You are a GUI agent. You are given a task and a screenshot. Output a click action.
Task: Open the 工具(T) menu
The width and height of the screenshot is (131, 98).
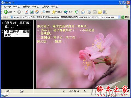[x=45, y=7]
